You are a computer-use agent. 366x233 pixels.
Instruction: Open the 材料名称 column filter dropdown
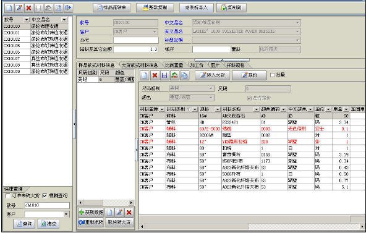click(257, 109)
